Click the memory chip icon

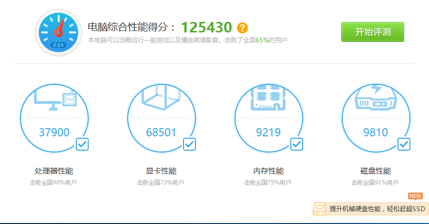[268, 98]
